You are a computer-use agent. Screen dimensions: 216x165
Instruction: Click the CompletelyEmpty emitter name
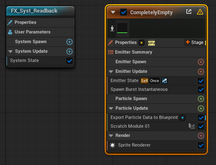tap(152, 13)
